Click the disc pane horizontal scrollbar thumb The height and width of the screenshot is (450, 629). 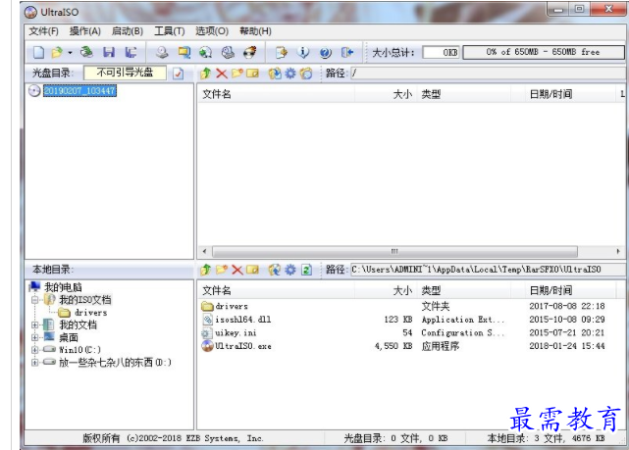point(394,252)
